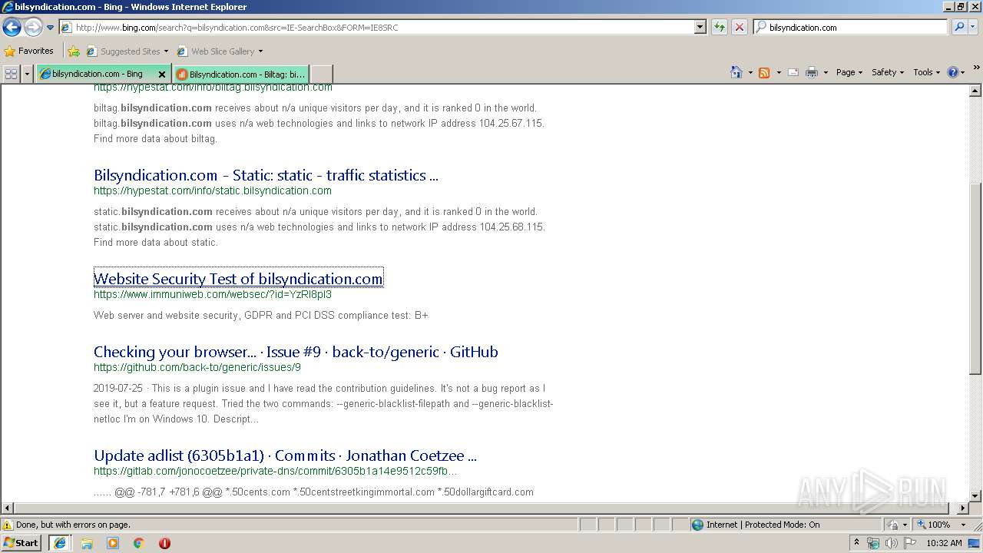Run search with the magnifier icon
The width and height of the screenshot is (983, 553).
[x=959, y=27]
